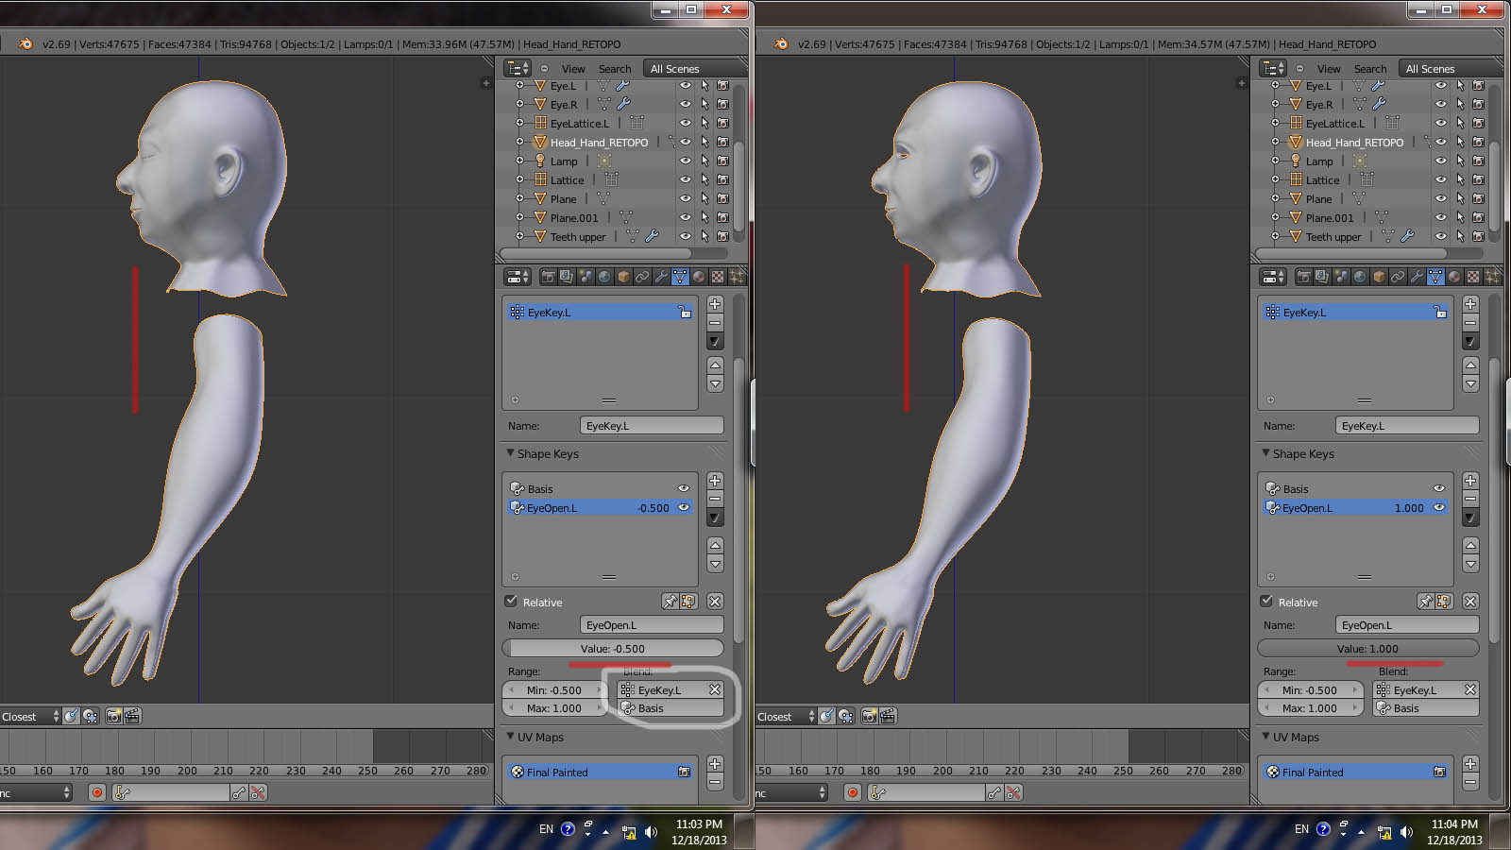Click OpenGL render image camera icon, left window
The height and width of the screenshot is (850, 1511).
(113, 716)
